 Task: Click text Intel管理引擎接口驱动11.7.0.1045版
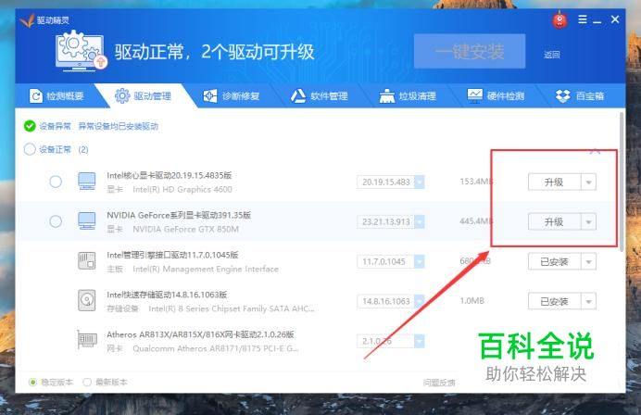172,255
